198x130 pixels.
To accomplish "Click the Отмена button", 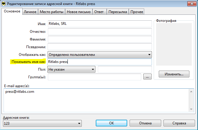I will click(145, 123).
